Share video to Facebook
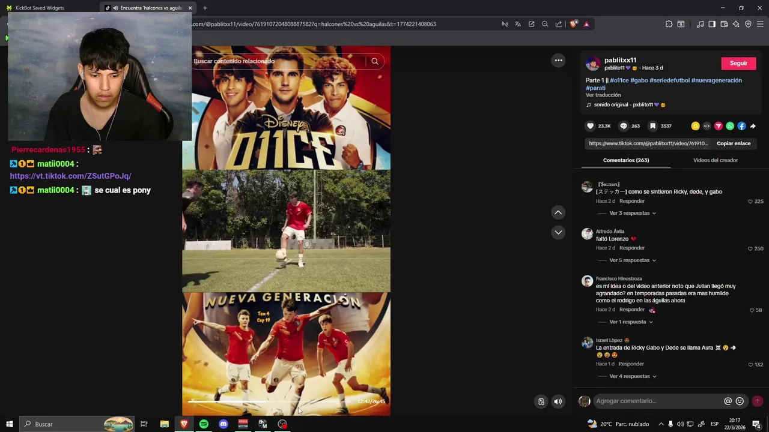 (x=741, y=126)
